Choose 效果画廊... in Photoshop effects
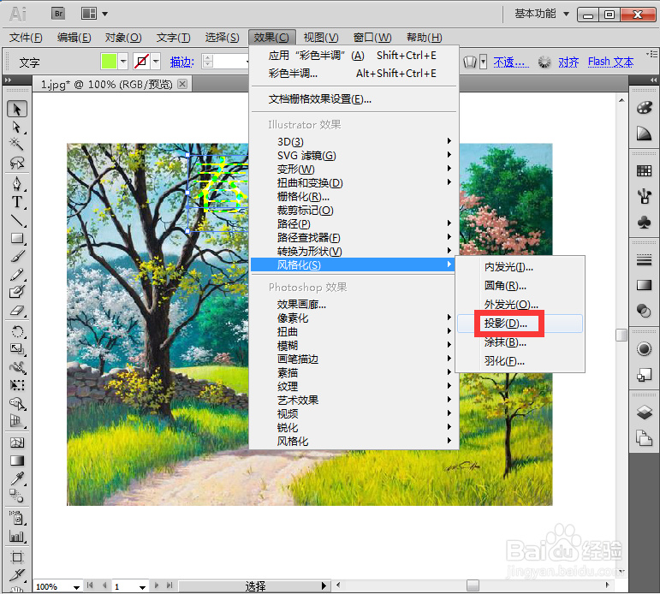Image resolution: width=660 pixels, height=594 pixels. [x=353, y=304]
